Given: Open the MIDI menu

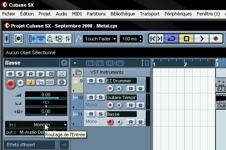Looking at the screenshot, I should click(x=77, y=14).
